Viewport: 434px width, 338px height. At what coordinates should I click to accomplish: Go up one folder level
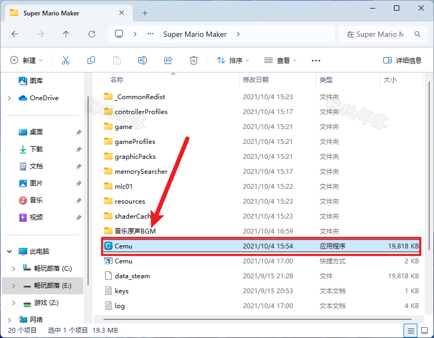coord(66,34)
